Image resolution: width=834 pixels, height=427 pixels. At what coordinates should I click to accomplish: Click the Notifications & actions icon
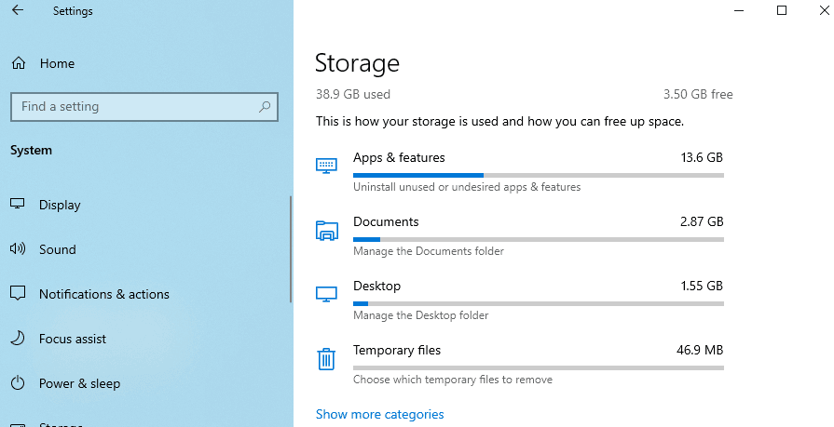pos(18,294)
